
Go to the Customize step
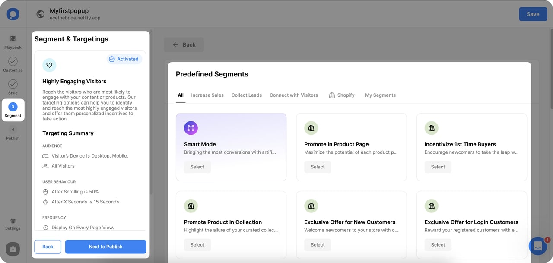click(13, 62)
